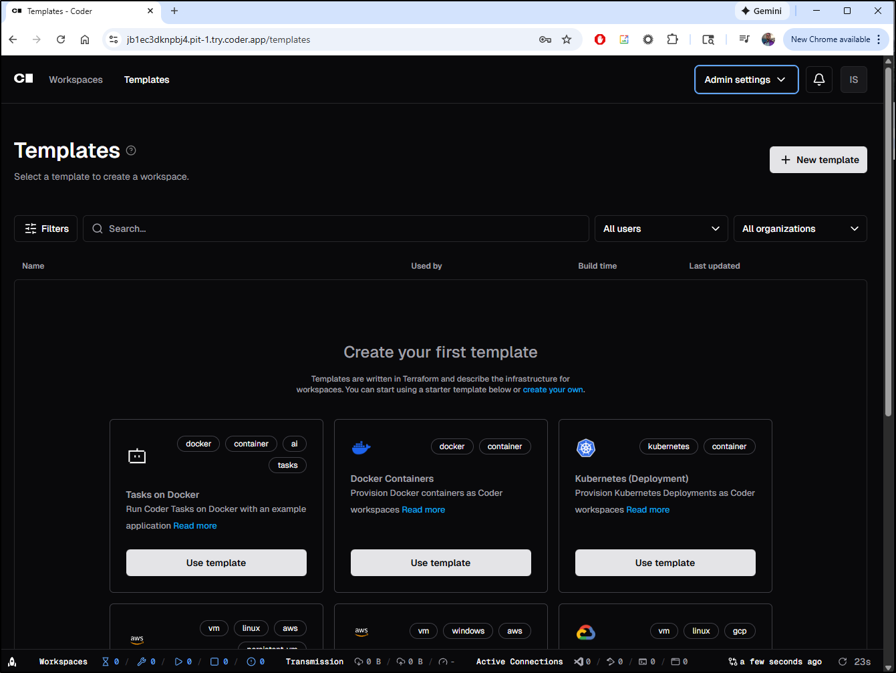Open the Filters menu

(x=46, y=229)
